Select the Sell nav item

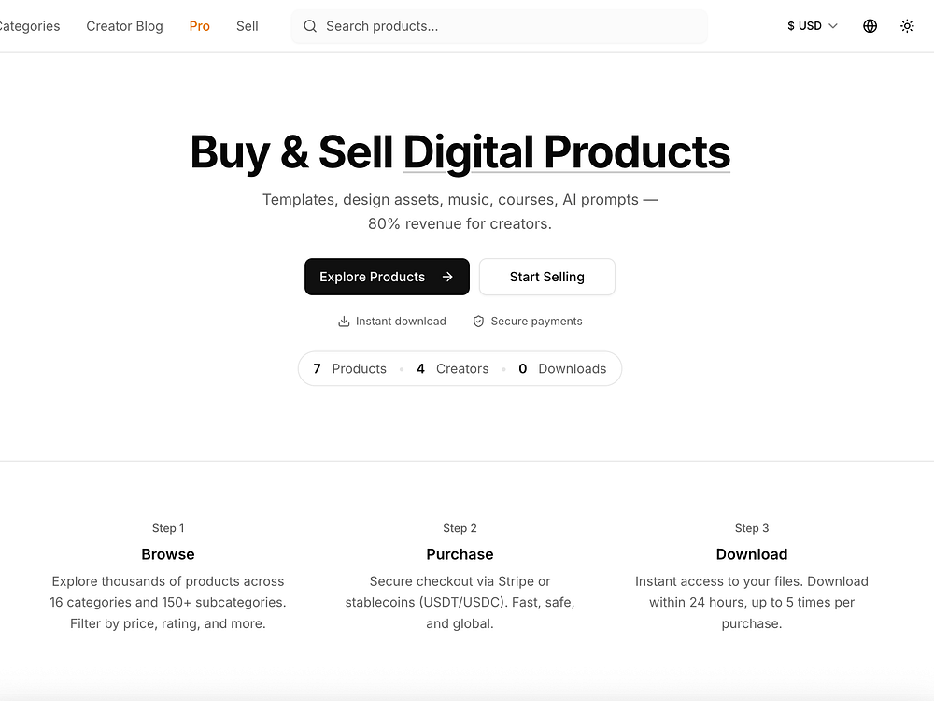[247, 26]
